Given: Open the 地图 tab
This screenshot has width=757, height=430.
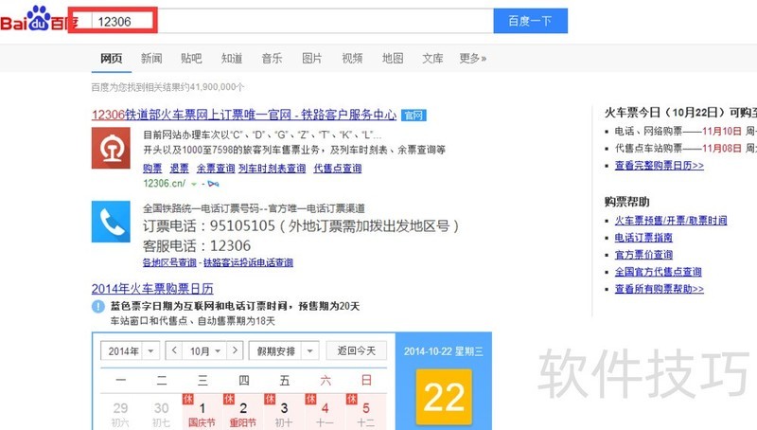Looking at the screenshot, I should (x=393, y=59).
